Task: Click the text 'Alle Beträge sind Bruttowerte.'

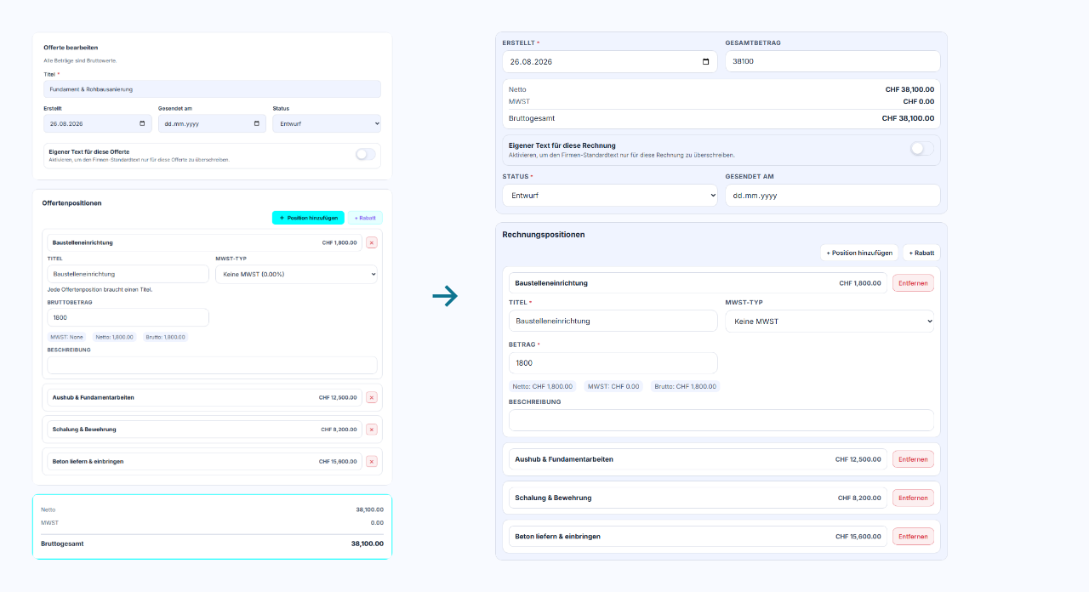Action: (80, 60)
